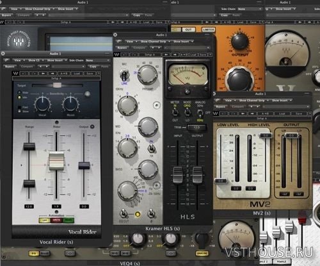Open Show Channel Strip dropdown in Kramer HLS
Image resolution: width=320 pixels, height=266 pixels.
click(x=155, y=42)
